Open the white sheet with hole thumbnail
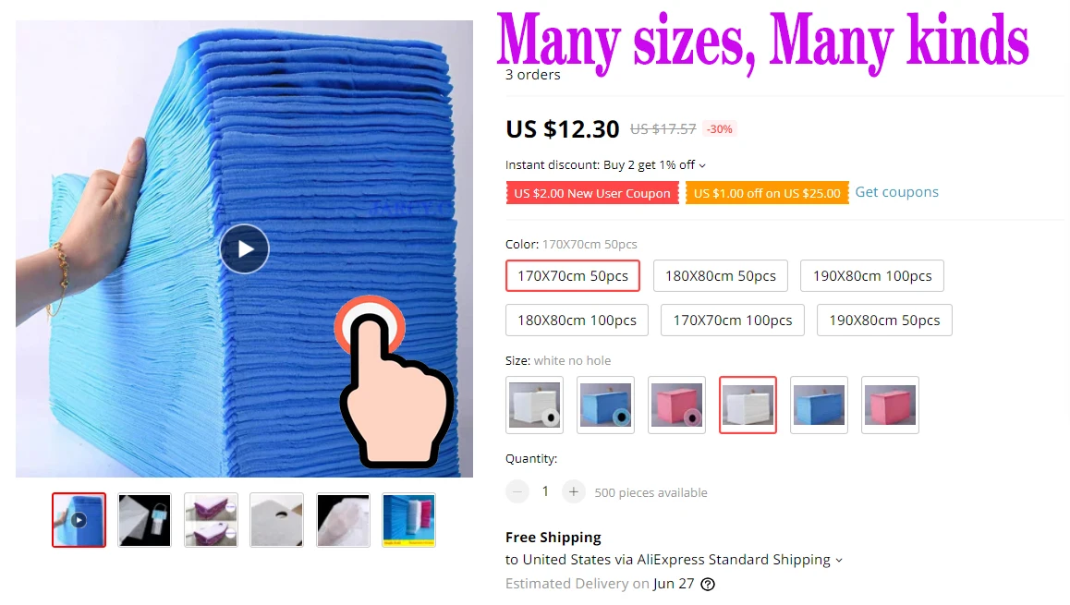Viewport: 1070px width, 605px height. (x=276, y=520)
